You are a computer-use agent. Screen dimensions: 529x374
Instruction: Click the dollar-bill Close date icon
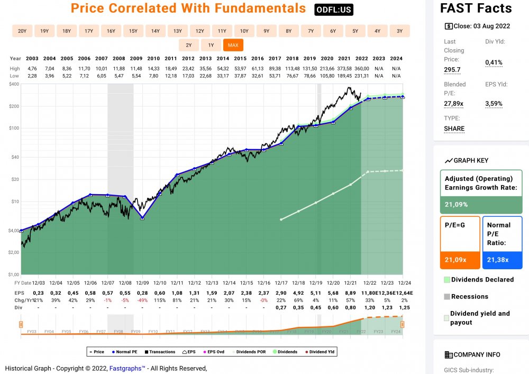(x=449, y=25)
